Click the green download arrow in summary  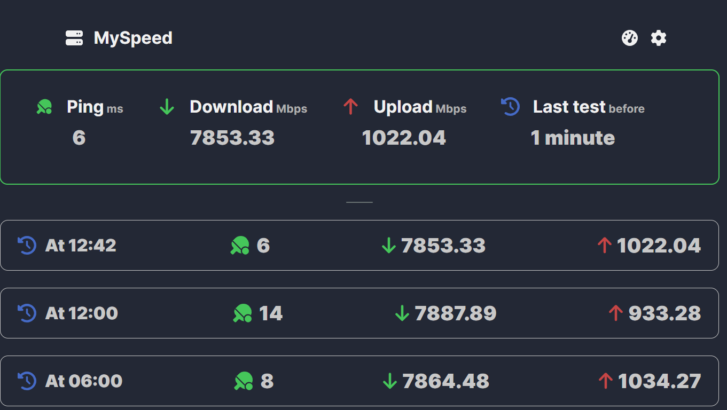click(167, 107)
